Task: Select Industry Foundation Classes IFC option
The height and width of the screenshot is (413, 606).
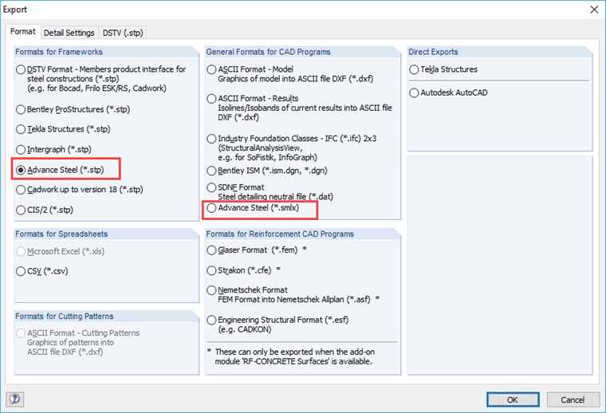Action: click(211, 139)
